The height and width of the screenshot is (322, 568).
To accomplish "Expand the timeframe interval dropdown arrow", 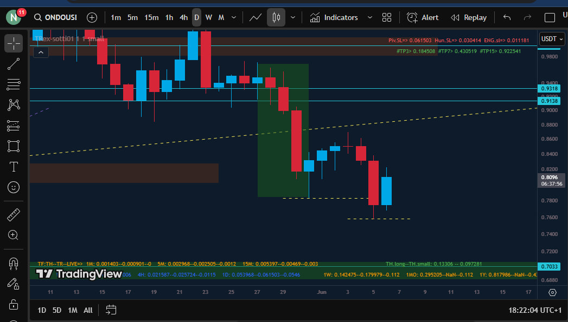I will click(234, 17).
